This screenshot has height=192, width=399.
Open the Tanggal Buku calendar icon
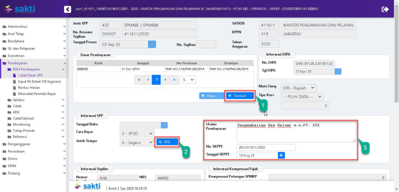(x=165, y=125)
